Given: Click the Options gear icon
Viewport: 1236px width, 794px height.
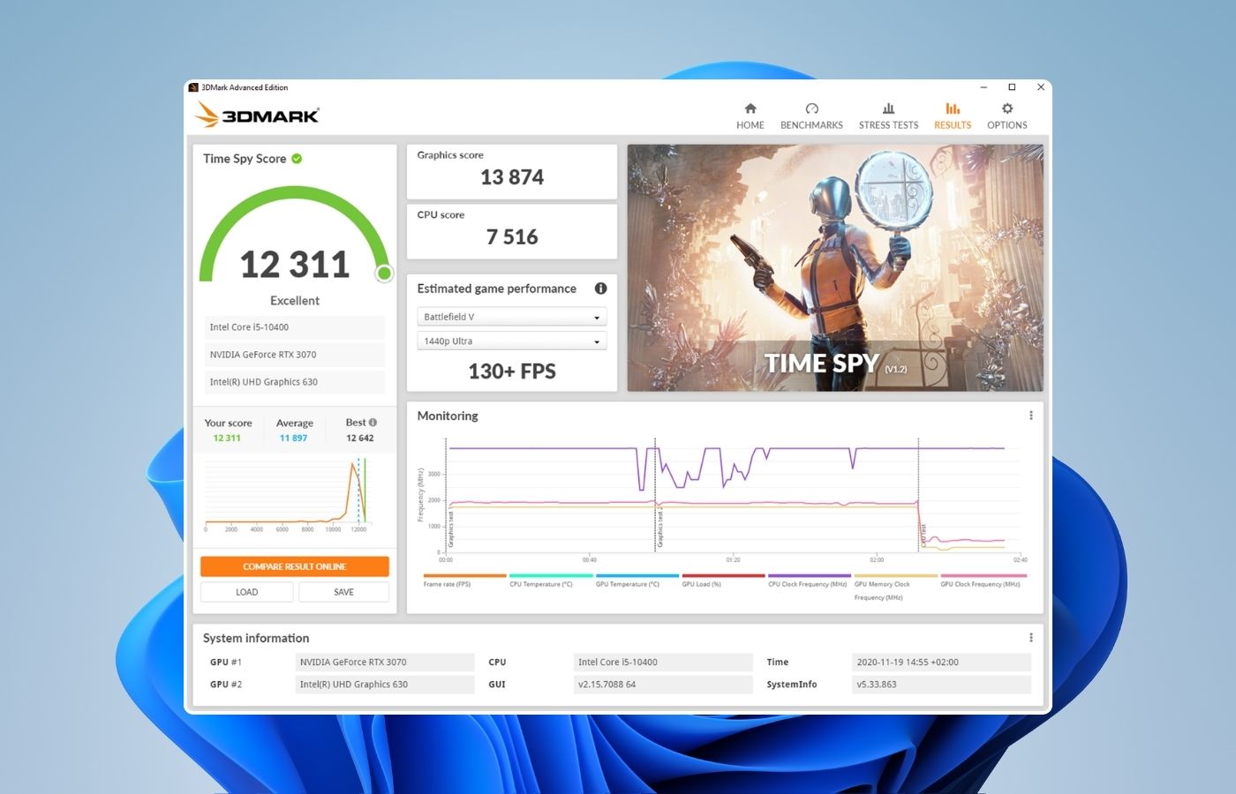Looking at the screenshot, I should click(x=1007, y=109).
